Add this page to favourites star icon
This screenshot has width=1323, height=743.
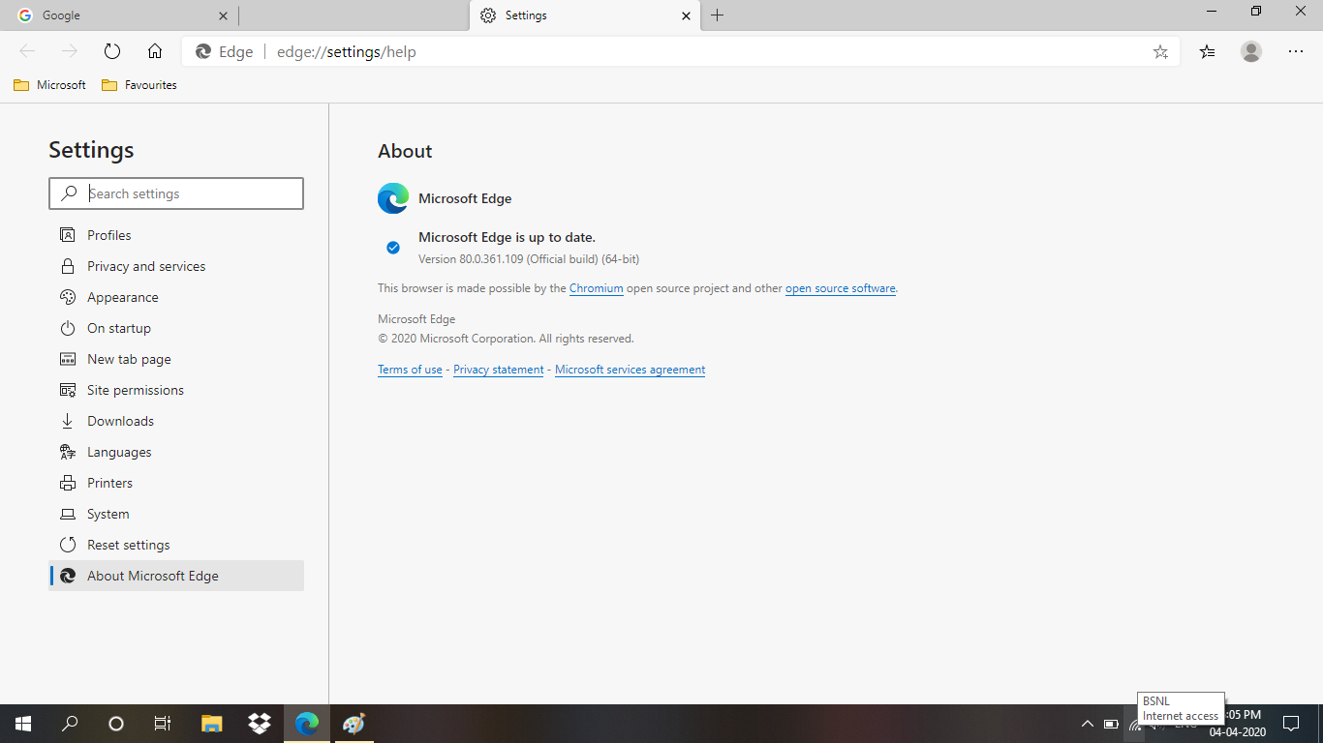click(x=1160, y=52)
